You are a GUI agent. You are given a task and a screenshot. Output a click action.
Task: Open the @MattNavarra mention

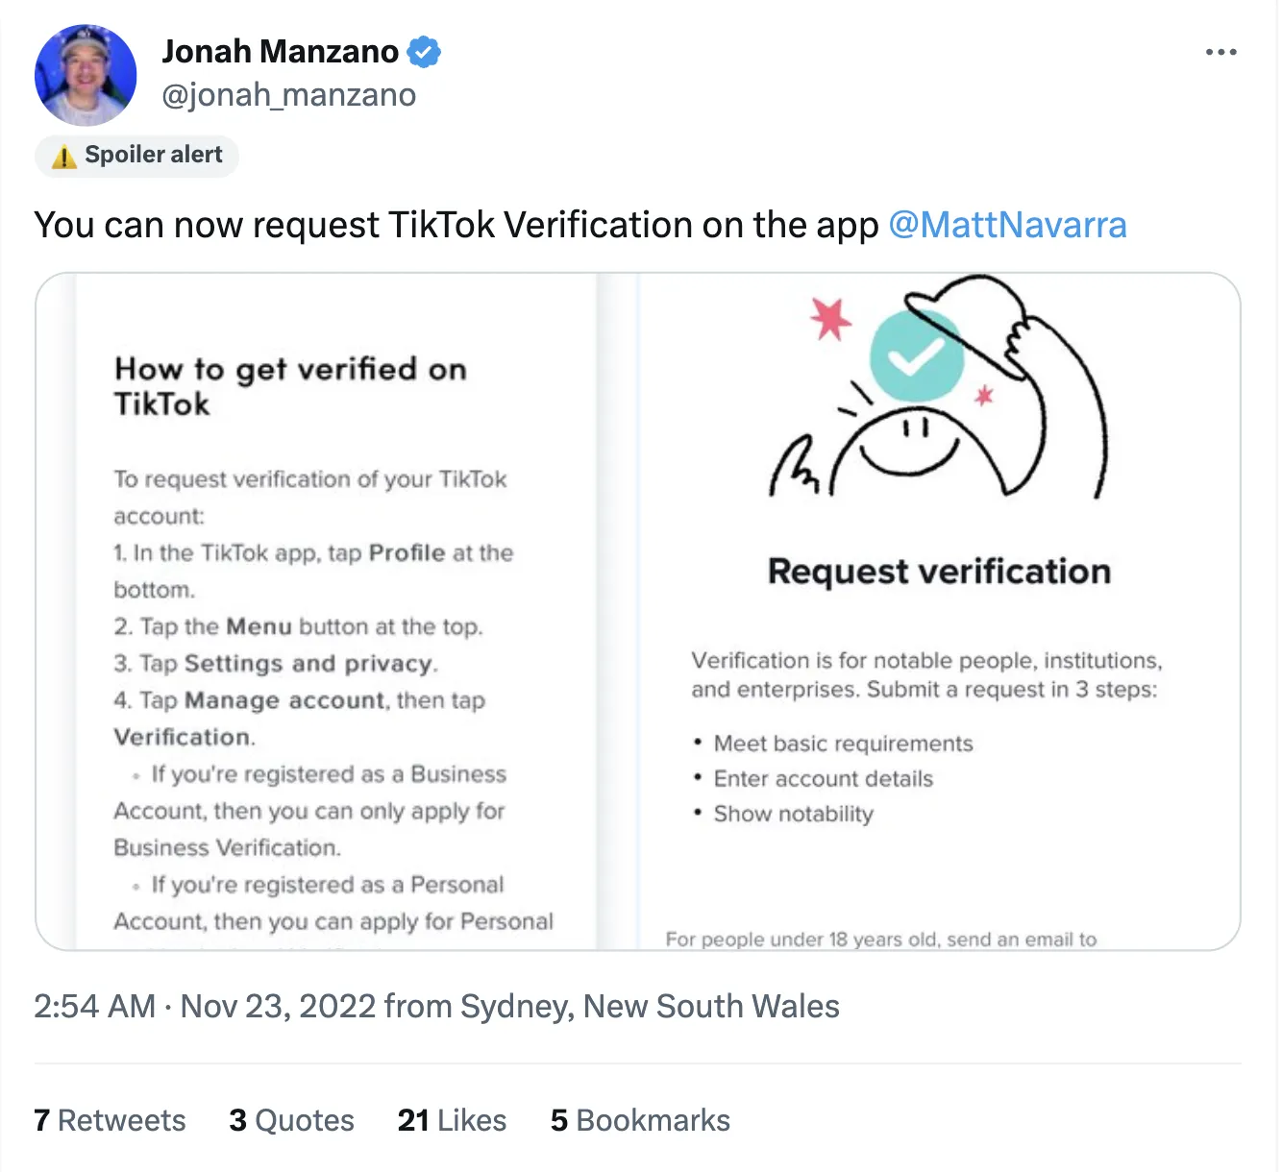1007,225
